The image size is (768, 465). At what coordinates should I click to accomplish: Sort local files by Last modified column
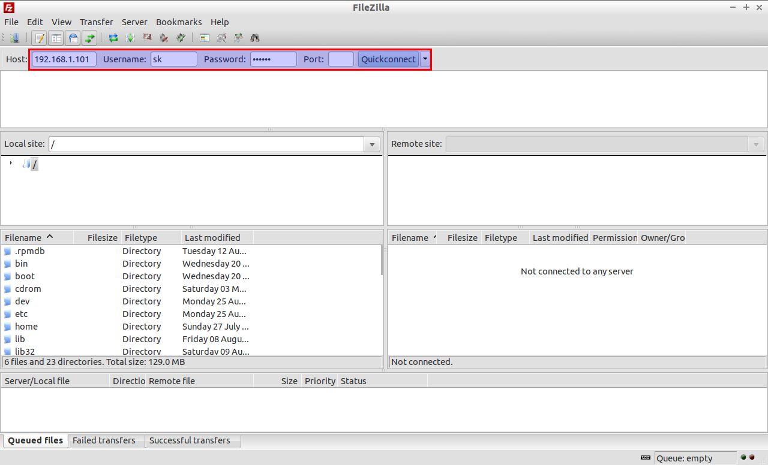(217, 238)
